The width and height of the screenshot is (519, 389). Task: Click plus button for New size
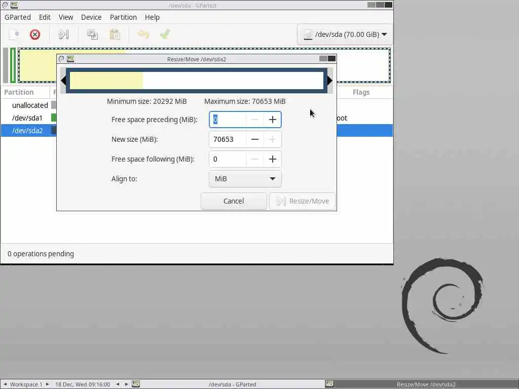coord(272,139)
